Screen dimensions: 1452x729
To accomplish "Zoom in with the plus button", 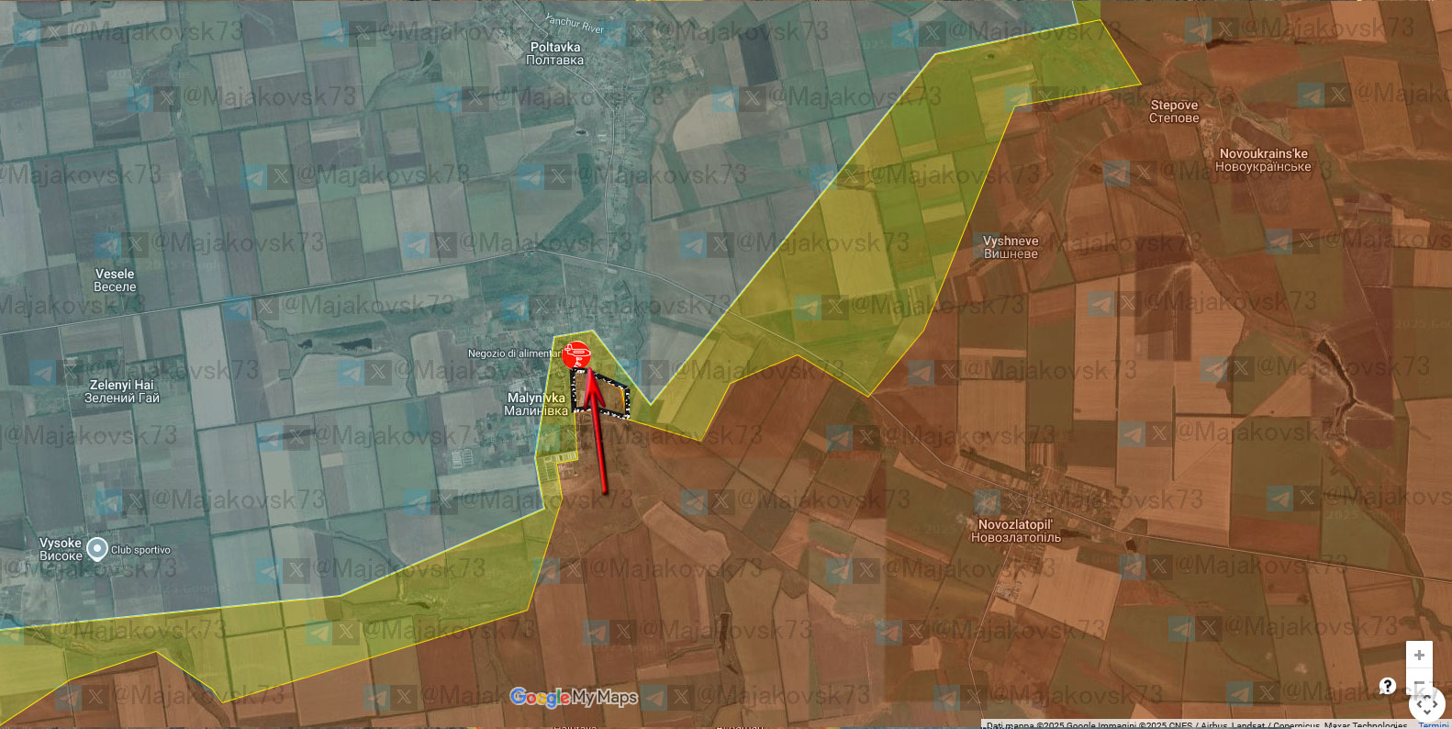I will click(x=1419, y=655).
